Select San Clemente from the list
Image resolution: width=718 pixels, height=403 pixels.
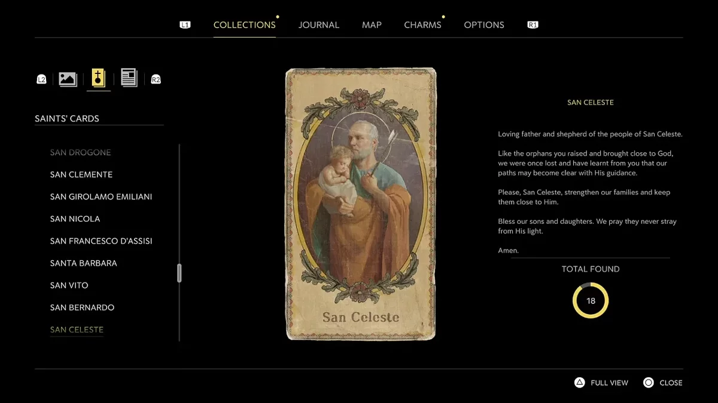coord(81,174)
